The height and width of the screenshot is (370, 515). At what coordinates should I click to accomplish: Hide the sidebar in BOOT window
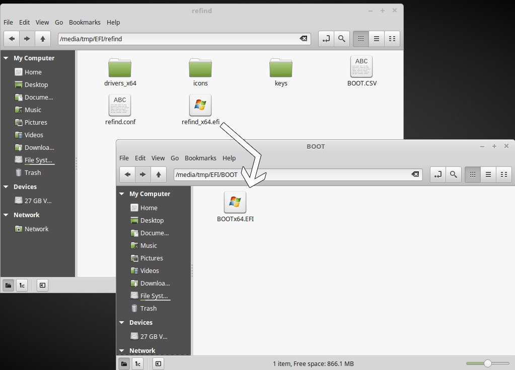pos(158,363)
